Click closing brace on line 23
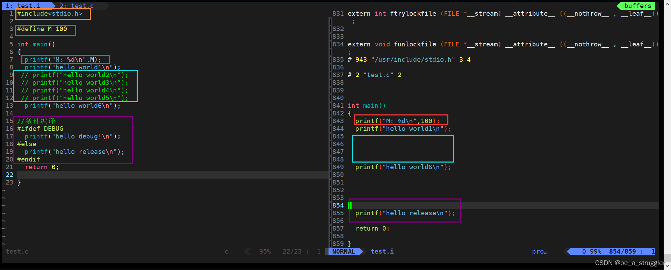Screen dimensions: 671x270 coord(19,182)
